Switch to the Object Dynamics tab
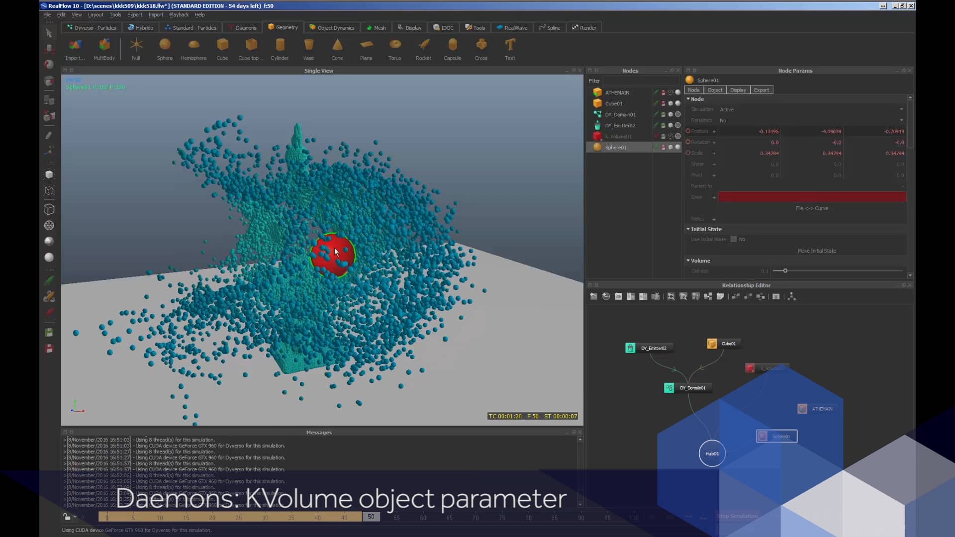Image resolution: width=955 pixels, height=537 pixels. pyautogui.click(x=331, y=28)
